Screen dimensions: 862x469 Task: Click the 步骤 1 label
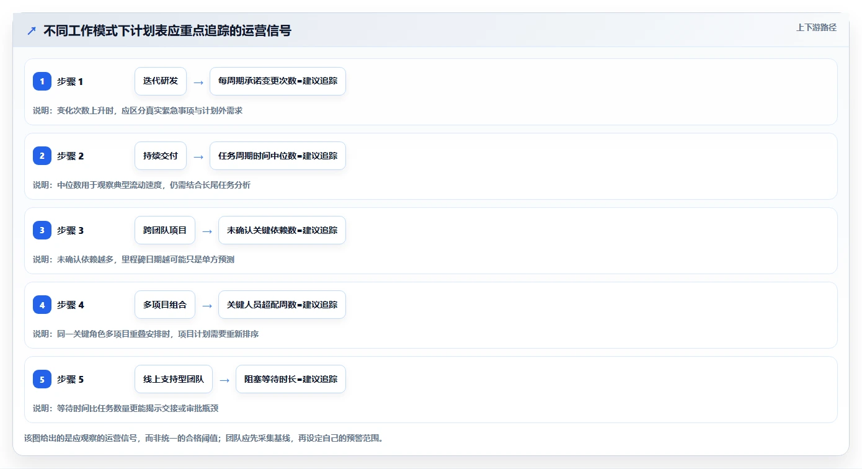[x=69, y=82]
